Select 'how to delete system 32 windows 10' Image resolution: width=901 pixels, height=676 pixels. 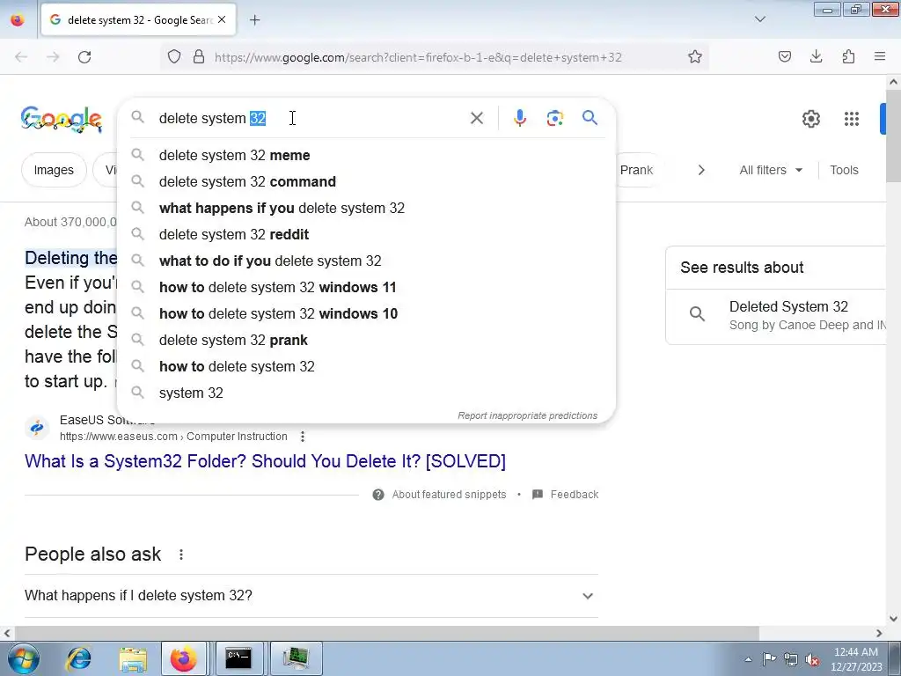pos(367,314)
